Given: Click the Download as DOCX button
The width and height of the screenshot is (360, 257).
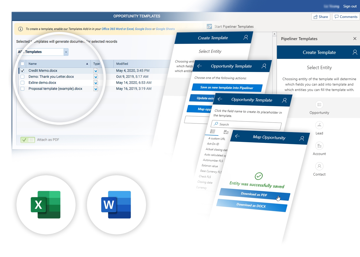Looking at the screenshot, I should click(251, 205).
